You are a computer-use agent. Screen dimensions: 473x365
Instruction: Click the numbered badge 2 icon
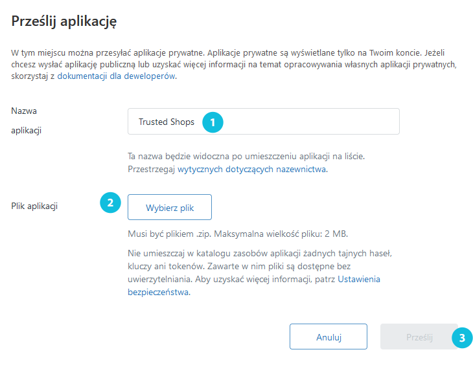[110, 203]
